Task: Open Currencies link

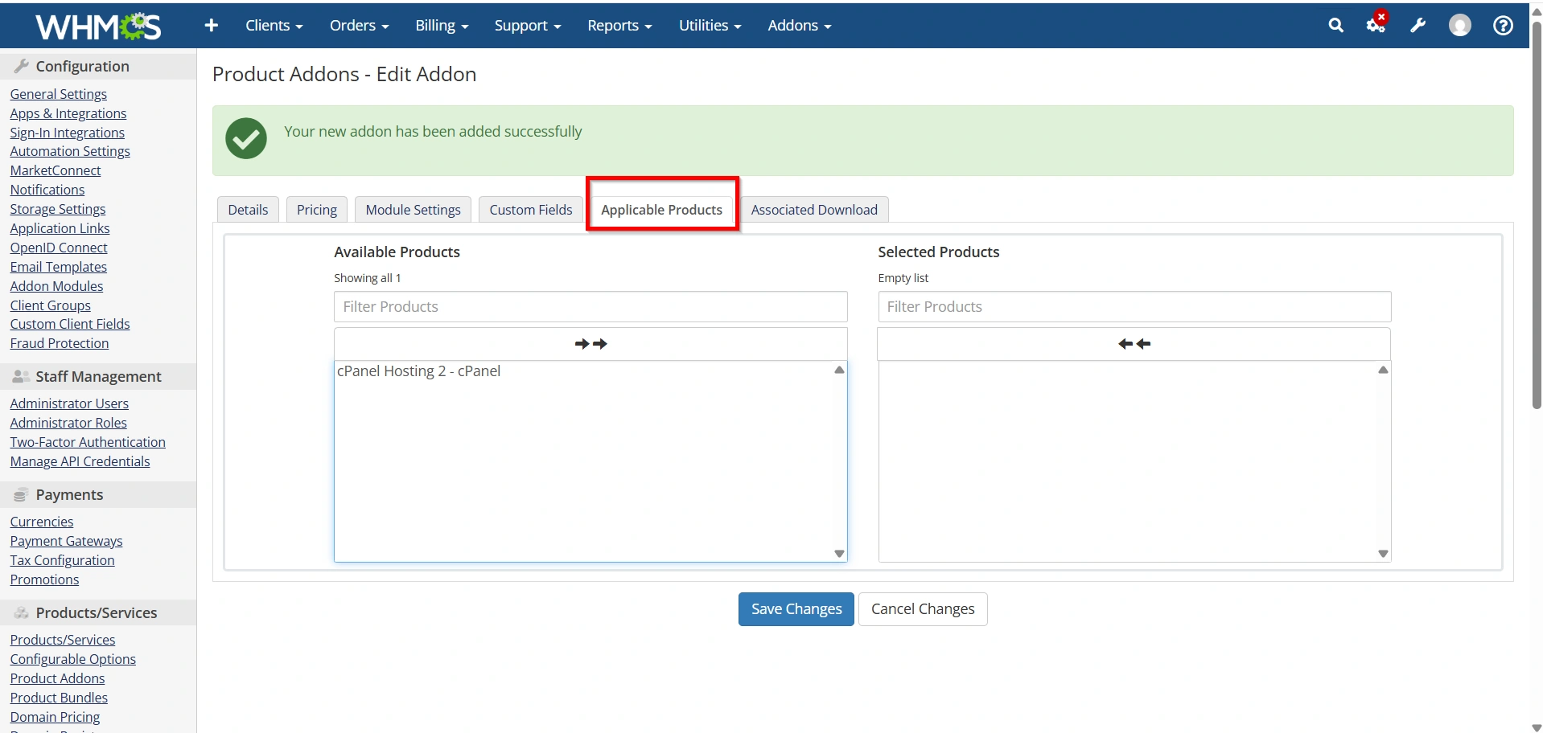Action: coord(42,522)
